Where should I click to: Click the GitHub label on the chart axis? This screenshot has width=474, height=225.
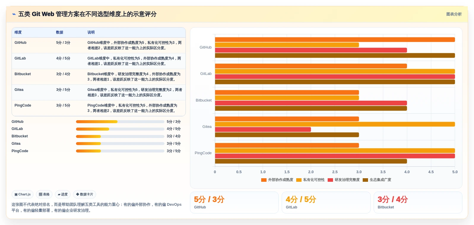206,47
